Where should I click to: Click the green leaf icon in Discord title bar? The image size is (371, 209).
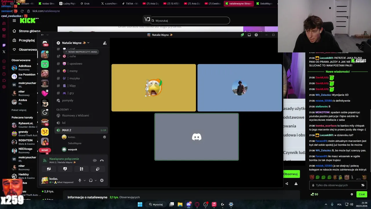point(242,35)
